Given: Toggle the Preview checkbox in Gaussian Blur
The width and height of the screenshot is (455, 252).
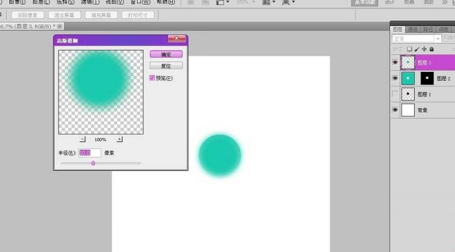Looking at the screenshot, I should point(152,78).
